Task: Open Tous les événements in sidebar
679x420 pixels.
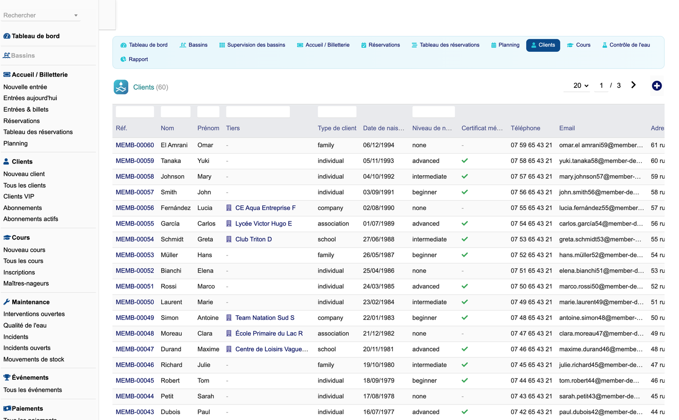Action: (32, 390)
